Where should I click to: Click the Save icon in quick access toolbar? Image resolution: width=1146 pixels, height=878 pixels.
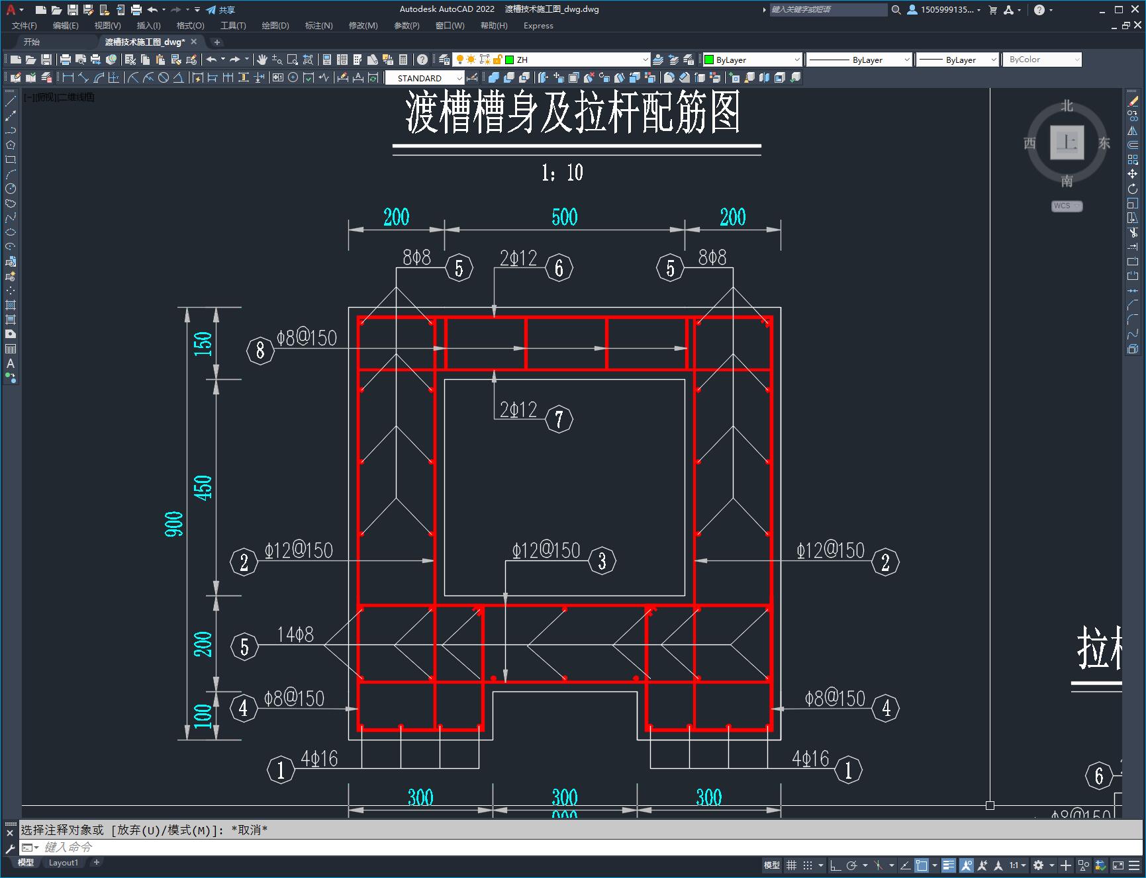(x=73, y=10)
